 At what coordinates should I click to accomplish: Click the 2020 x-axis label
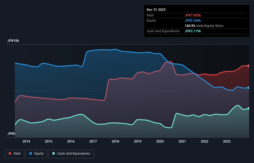tap(160, 141)
